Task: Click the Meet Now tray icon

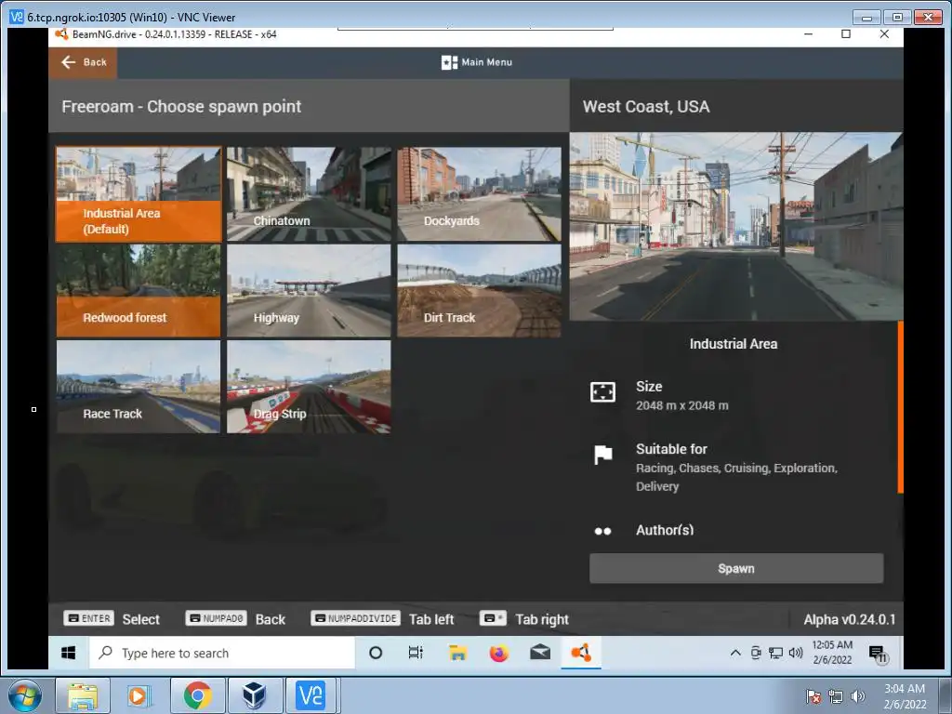Action: click(x=756, y=653)
